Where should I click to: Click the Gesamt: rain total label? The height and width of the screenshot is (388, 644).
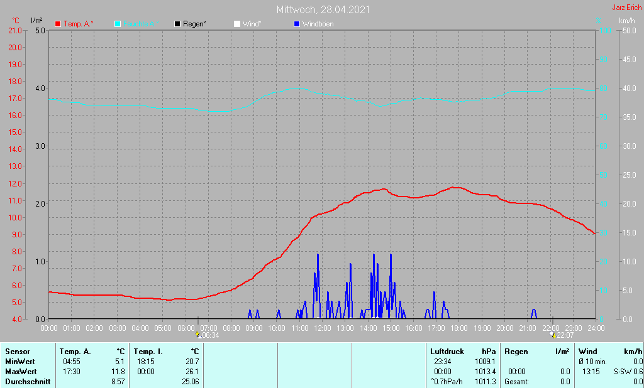(x=517, y=382)
